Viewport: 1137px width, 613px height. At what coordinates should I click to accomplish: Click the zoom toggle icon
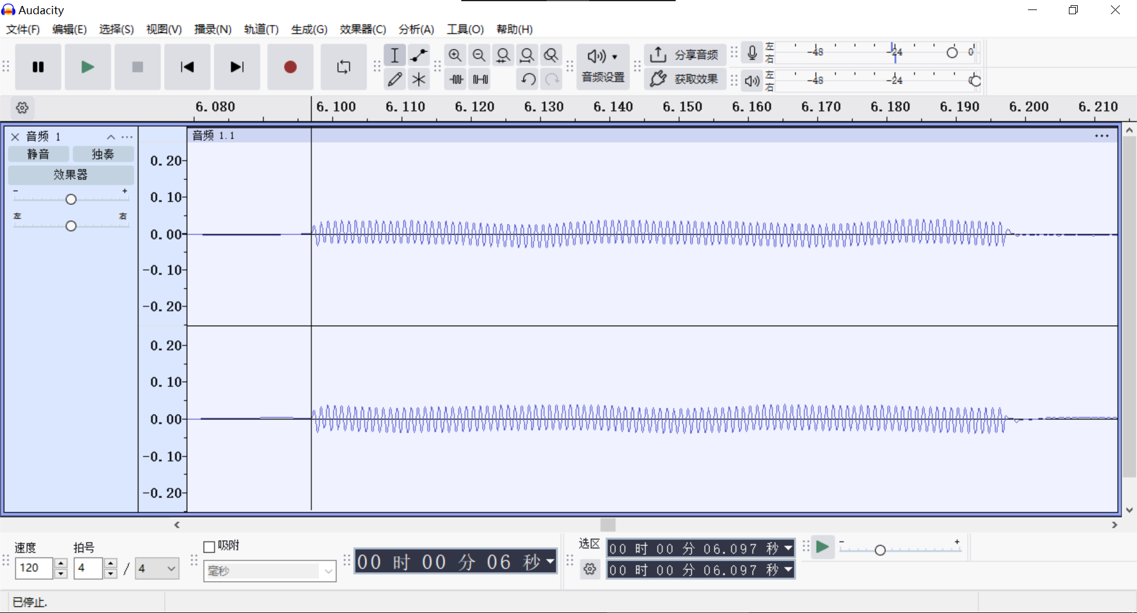click(551, 55)
